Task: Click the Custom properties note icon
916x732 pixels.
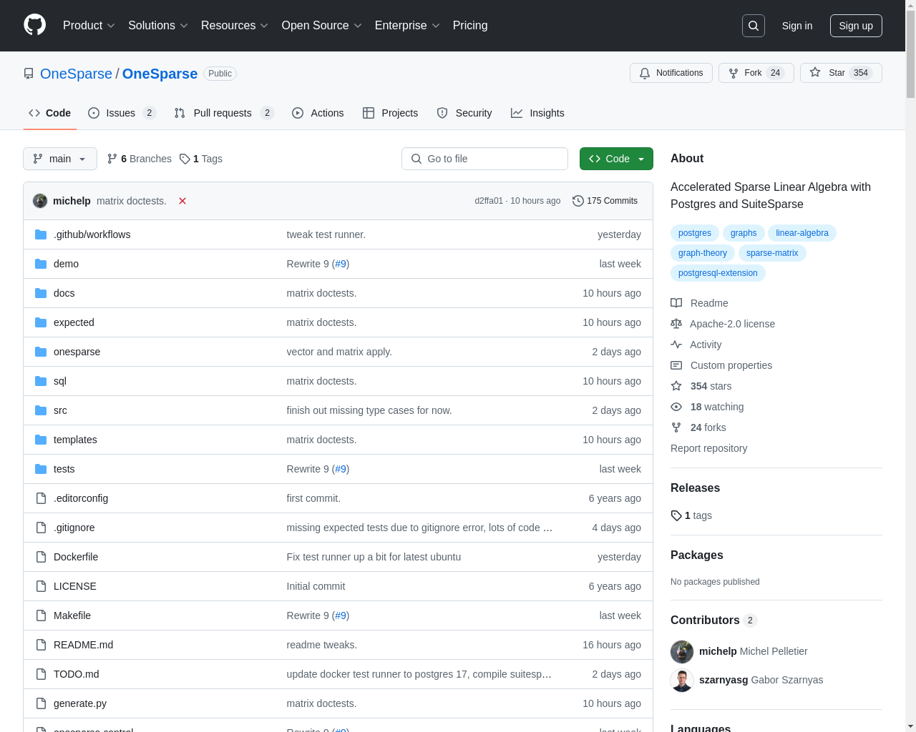Action: [676, 365]
